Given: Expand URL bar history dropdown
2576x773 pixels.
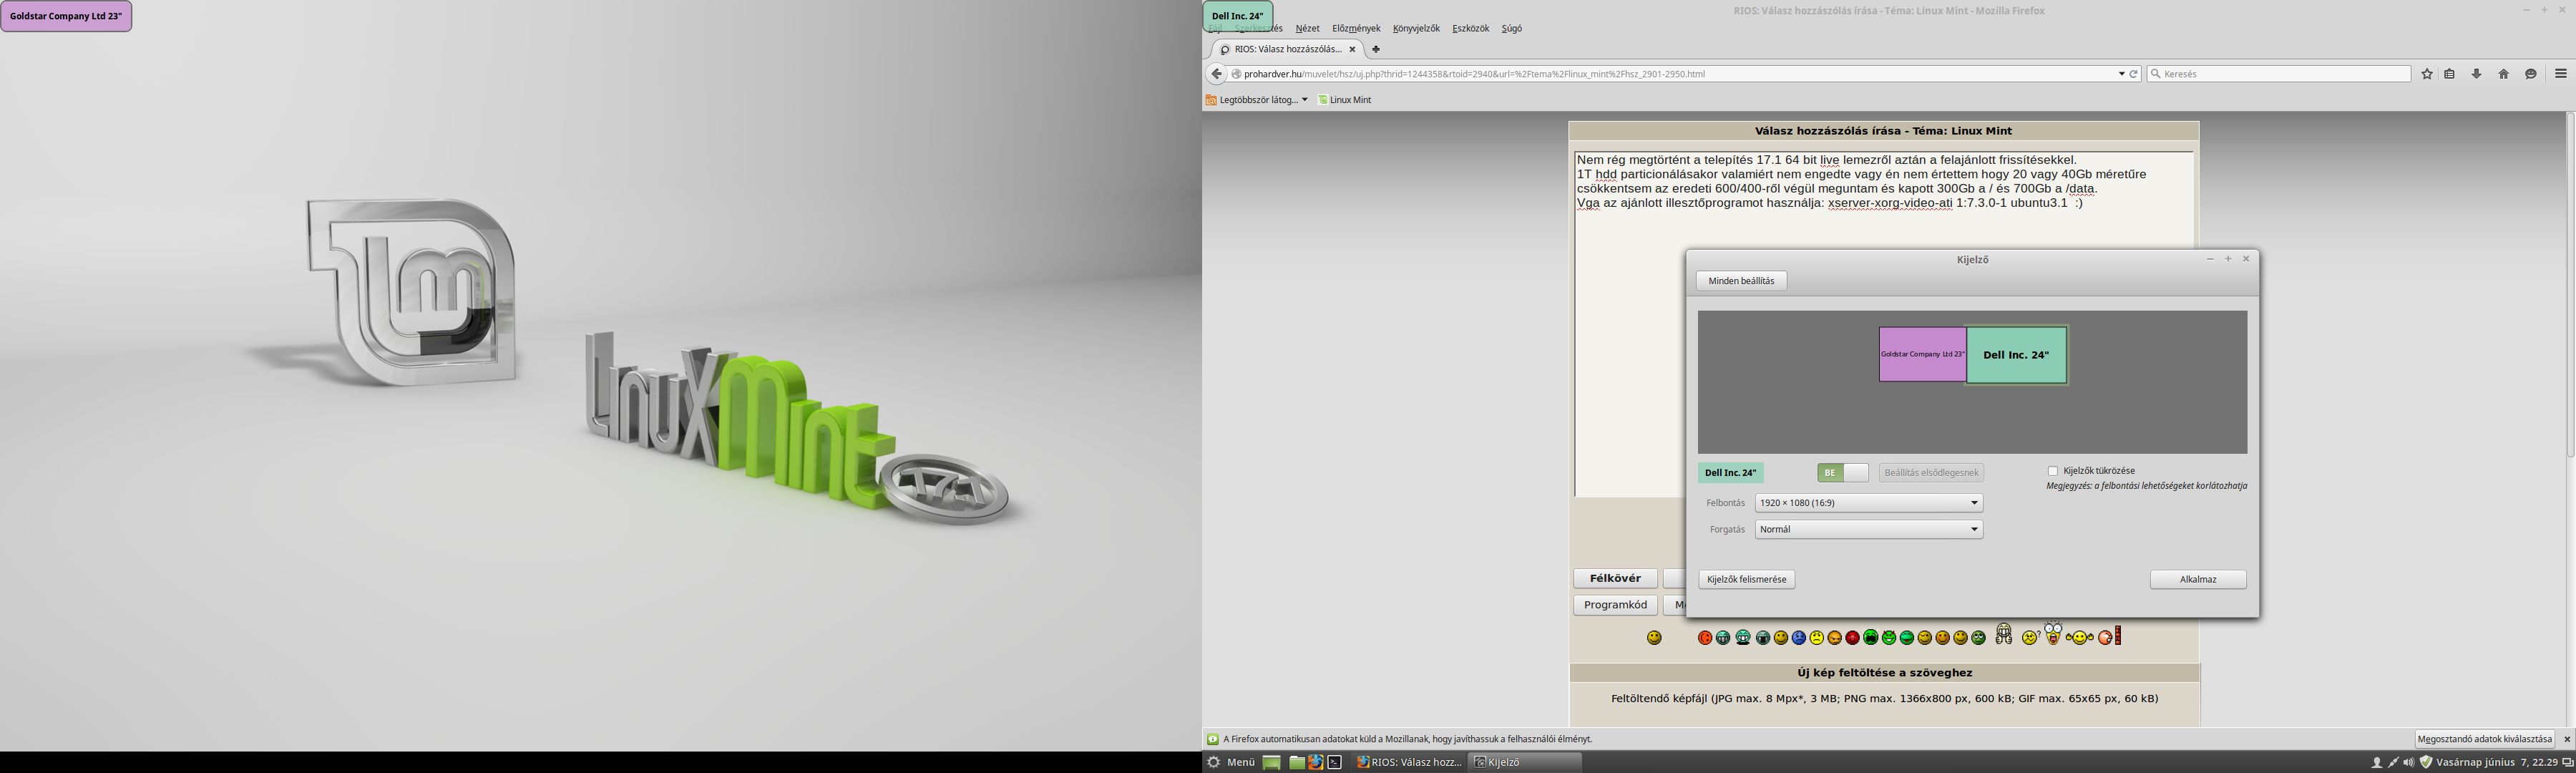Looking at the screenshot, I should point(2121,73).
